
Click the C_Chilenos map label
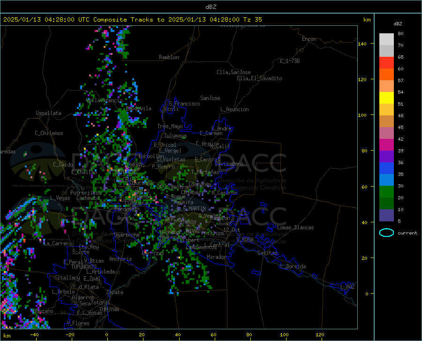click(x=49, y=133)
